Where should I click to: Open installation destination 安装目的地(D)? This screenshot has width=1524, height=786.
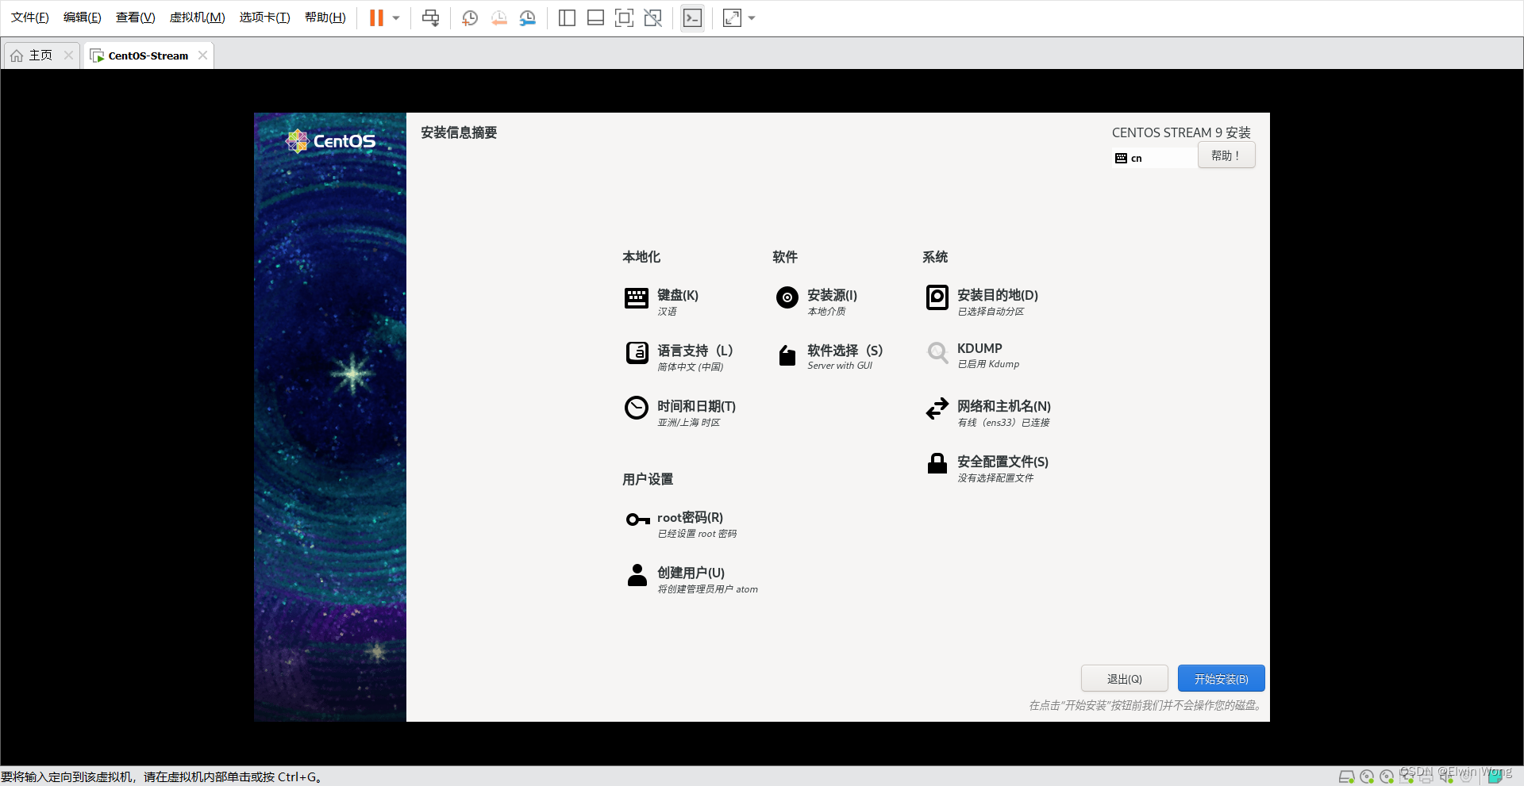(982, 301)
